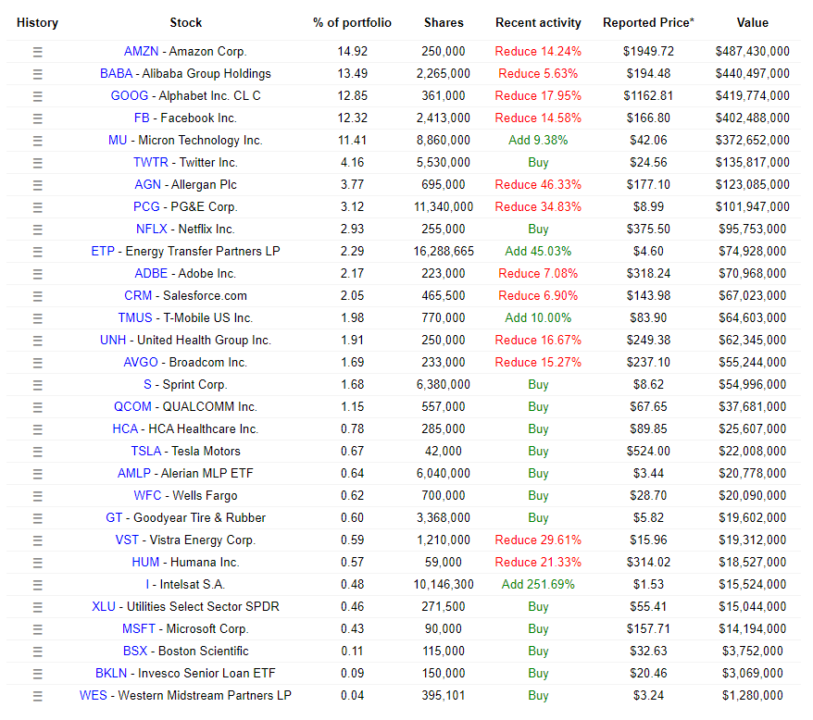The height and width of the screenshot is (720, 813).
Task: Open history icon for Alibaba Group Holdings row
Action: coord(37,74)
